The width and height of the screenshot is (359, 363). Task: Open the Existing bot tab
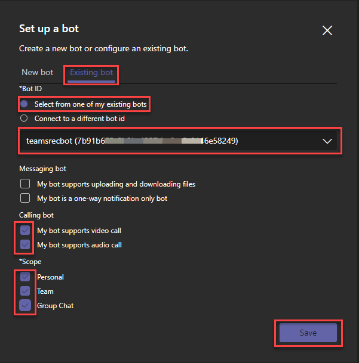(91, 73)
